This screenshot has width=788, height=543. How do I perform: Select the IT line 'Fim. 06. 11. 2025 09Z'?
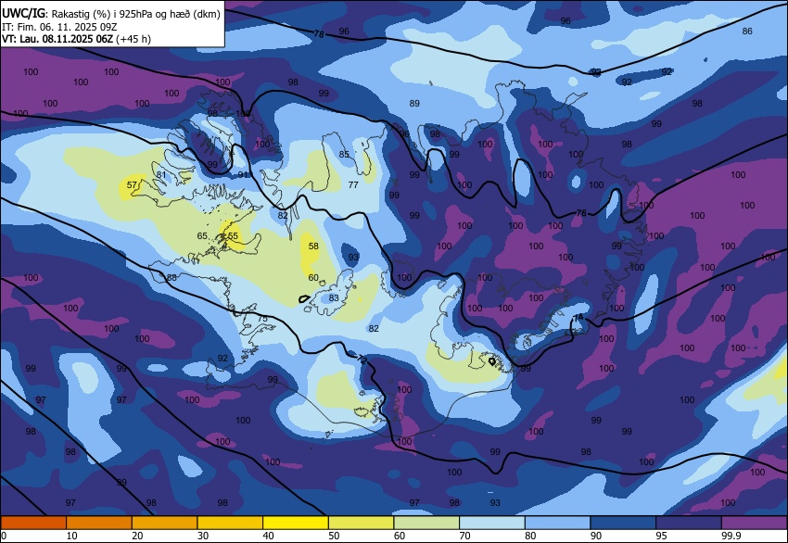point(65,27)
